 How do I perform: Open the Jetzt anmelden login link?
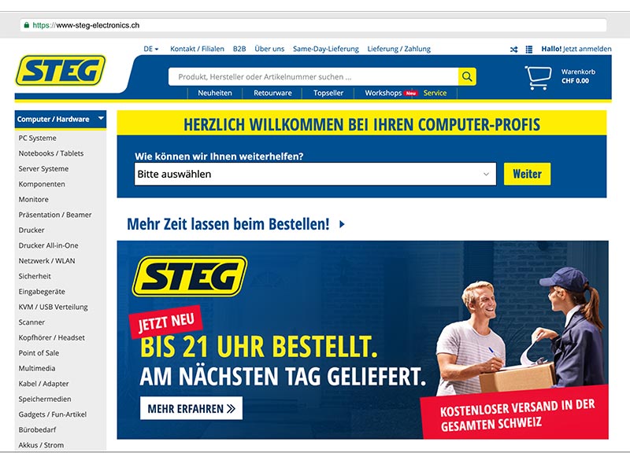(x=587, y=49)
